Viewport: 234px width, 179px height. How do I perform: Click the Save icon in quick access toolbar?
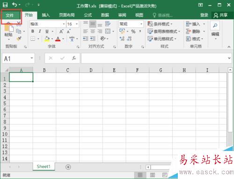coord(5,5)
